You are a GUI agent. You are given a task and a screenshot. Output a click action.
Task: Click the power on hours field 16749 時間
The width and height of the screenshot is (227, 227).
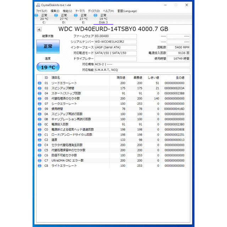pyautogui.click(x=178, y=59)
